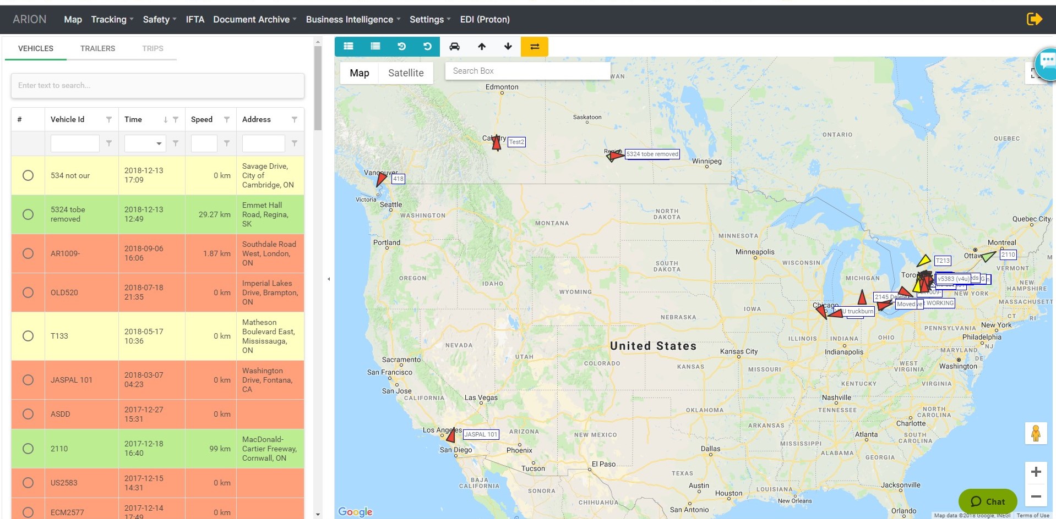Click the Time column header filter icon
Viewport: 1056px width, 519px height.
pos(176,119)
